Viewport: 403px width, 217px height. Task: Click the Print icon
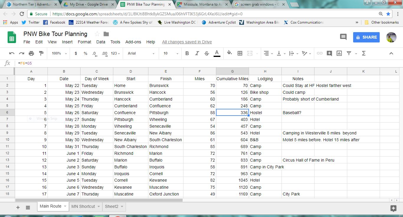point(31,53)
